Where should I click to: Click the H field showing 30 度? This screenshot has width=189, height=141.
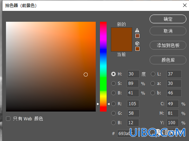(133, 74)
